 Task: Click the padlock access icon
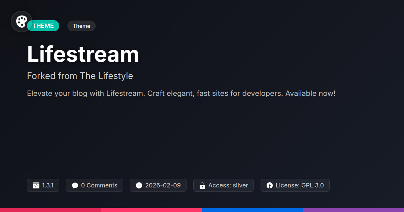point(202,185)
